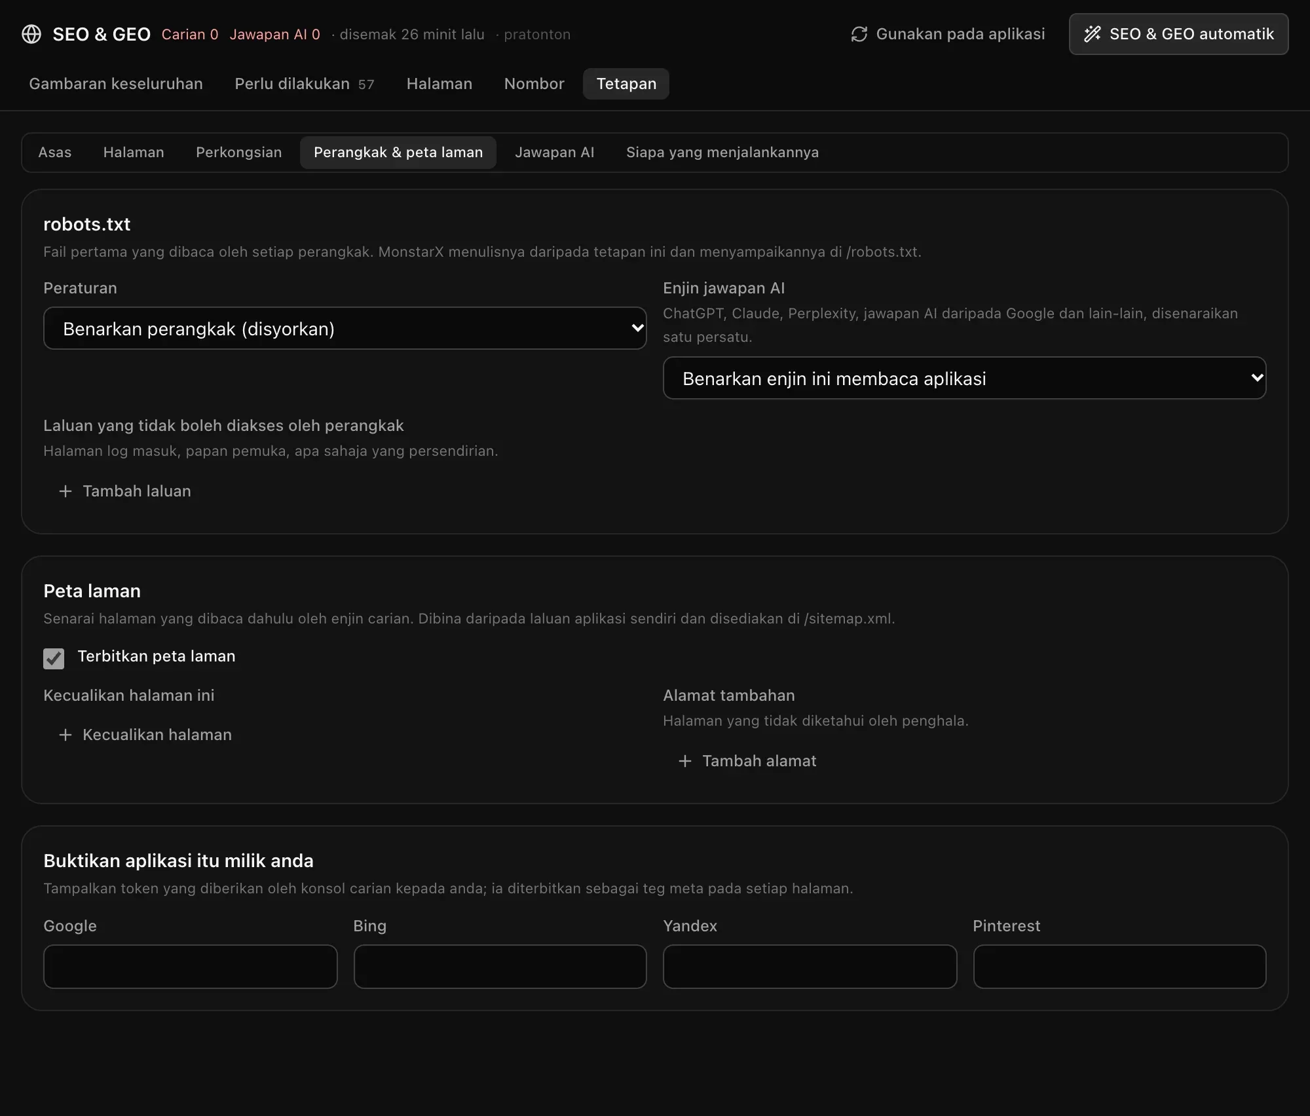Click the Tambah laluan button
Screen dimensions: 1310x1116
[x=124, y=491]
